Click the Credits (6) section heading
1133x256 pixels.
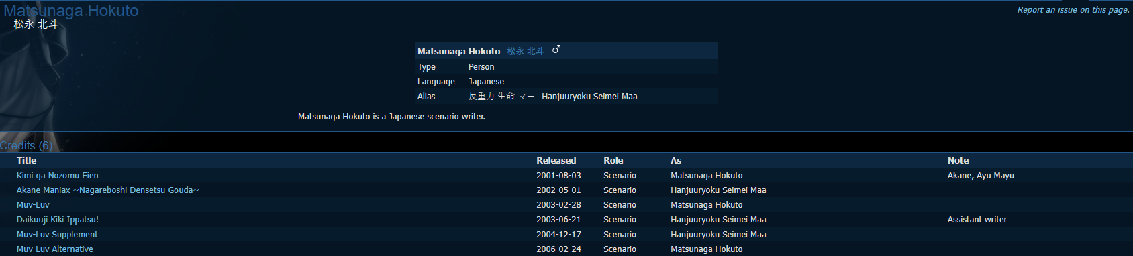[26, 145]
